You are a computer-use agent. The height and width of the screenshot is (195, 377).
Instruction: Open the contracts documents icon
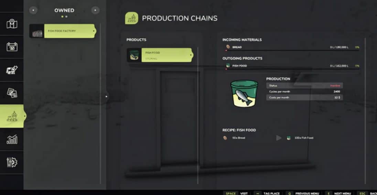click(x=12, y=93)
